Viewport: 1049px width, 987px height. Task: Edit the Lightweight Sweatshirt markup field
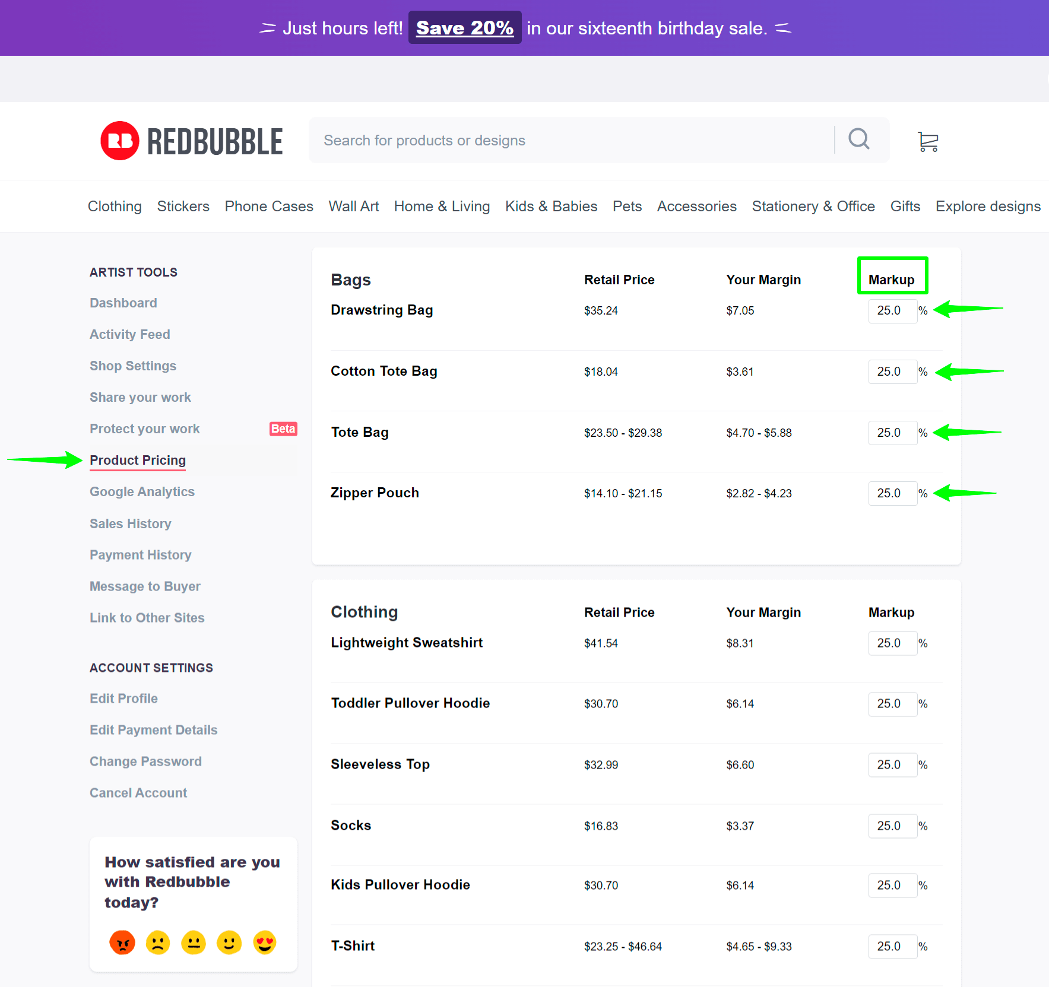coord(893,643)
